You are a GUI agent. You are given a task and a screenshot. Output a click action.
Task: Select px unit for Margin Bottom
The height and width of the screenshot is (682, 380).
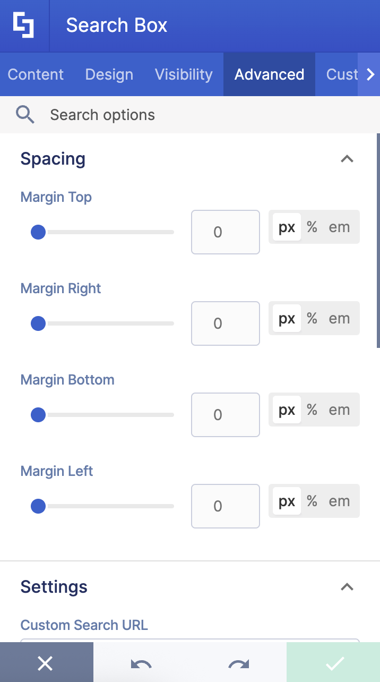point(287,410)
